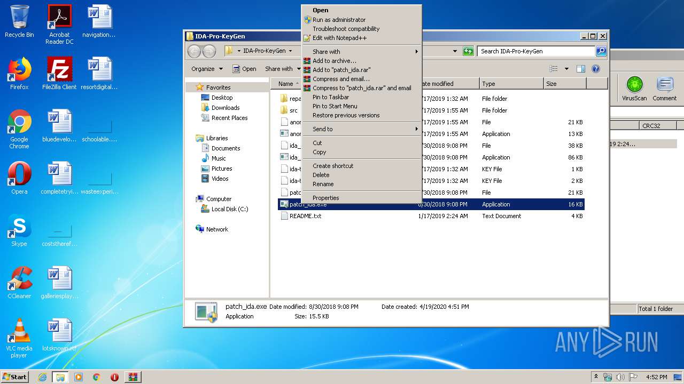Click WinRAR taskbar icon
Viewport: 684px width, 384px height.
[133, 377]
